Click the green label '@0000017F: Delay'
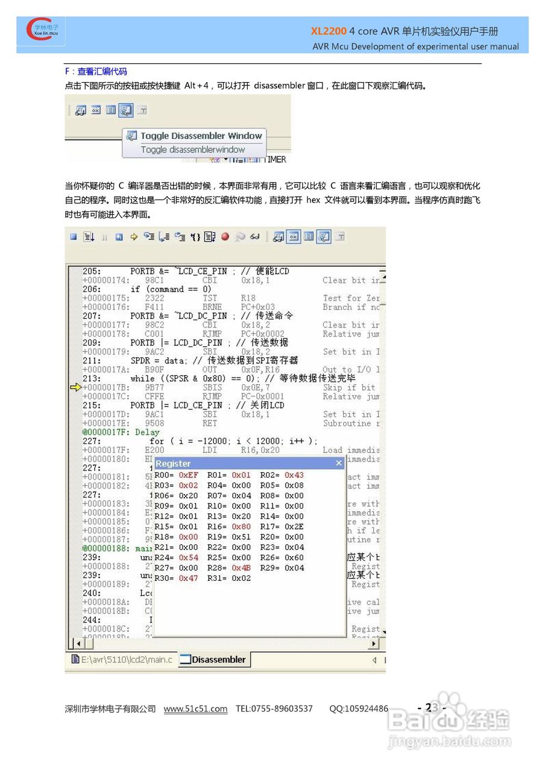This screenshot has width=545, height=772. click(x=121, y=432)
